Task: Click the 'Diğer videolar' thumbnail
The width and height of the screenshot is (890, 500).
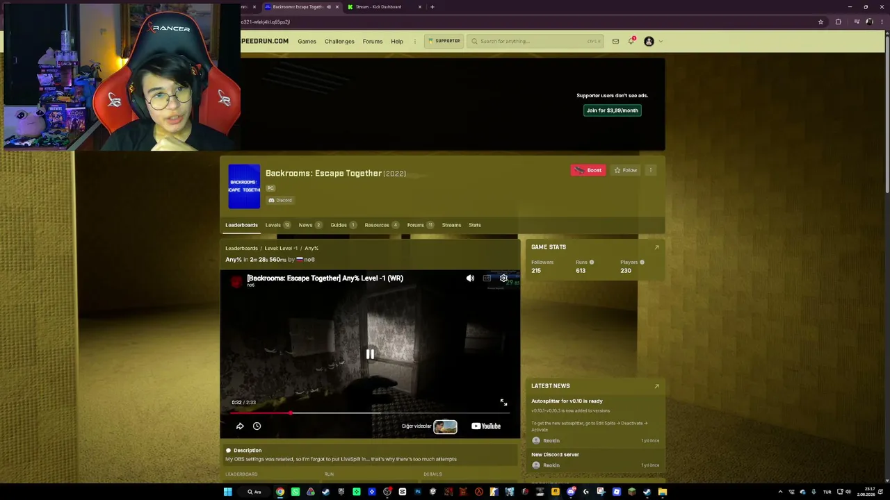Action: pyautogui.click(x=445, y=426)
